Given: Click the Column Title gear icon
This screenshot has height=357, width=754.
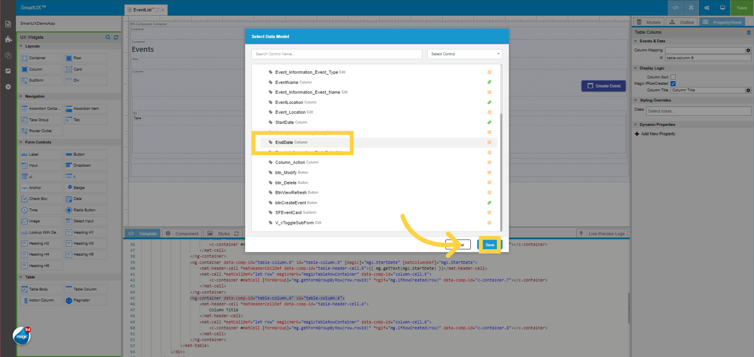Looking at the screenshot, I should point(748,90).
